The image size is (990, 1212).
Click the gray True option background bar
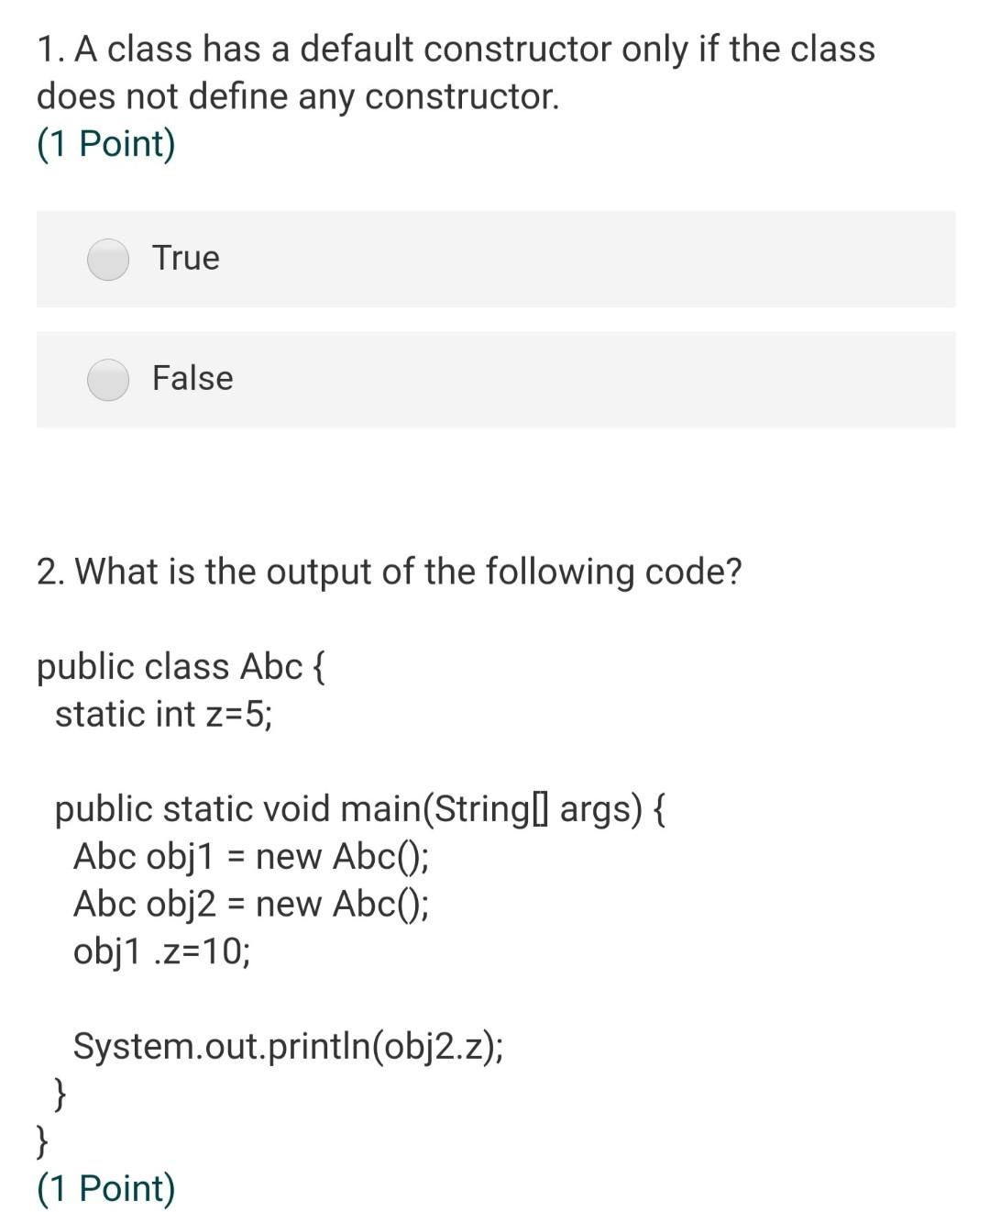(495, 259)
